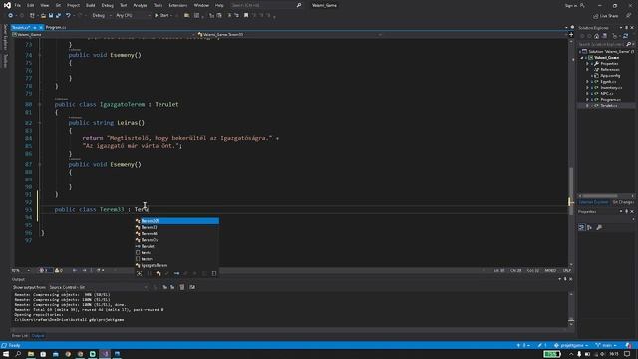Open the Debug configuration dropdown
Viewport: 638px width, 359px height.
coord(101,16)
